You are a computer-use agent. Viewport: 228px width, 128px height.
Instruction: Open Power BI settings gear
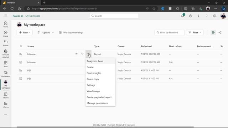[x=191, y=16]
